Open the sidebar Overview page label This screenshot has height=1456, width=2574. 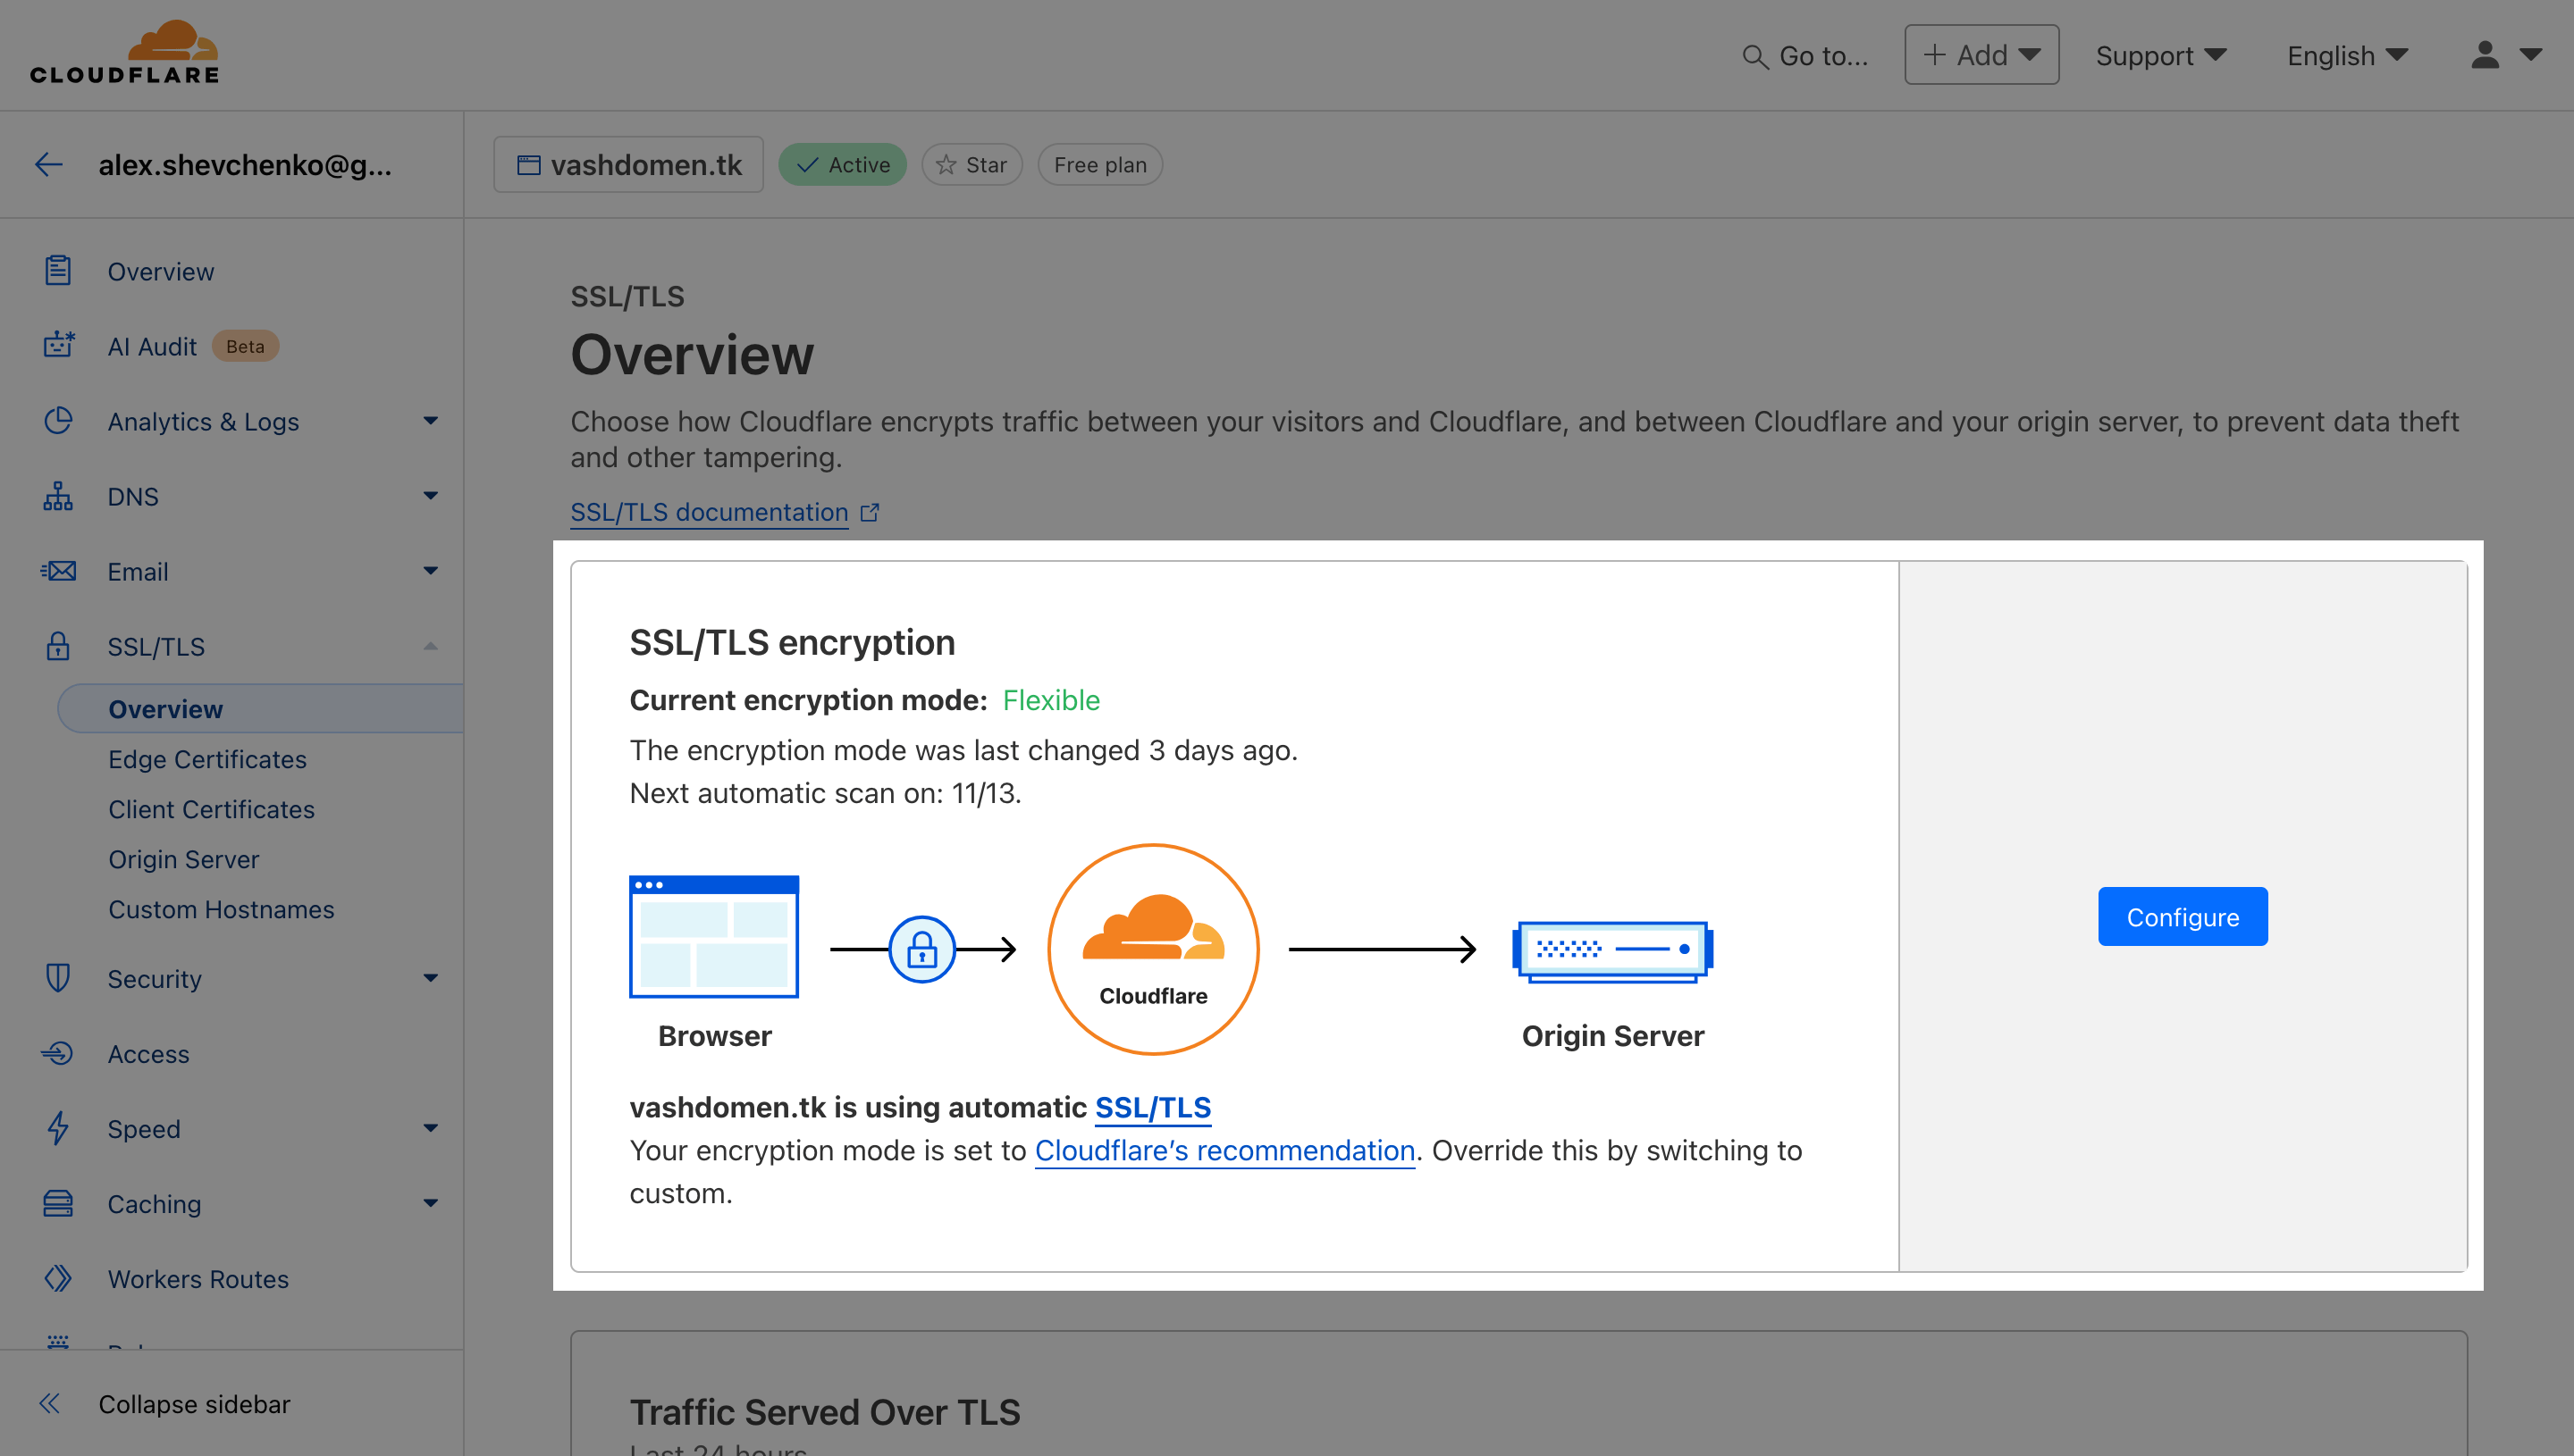click(161, 271)
